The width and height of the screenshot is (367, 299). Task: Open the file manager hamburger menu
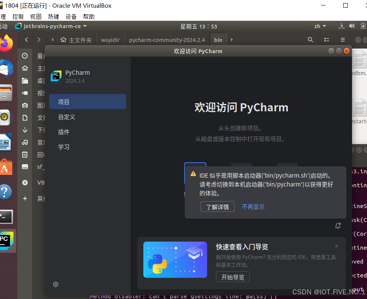click(x=343, y=40)
